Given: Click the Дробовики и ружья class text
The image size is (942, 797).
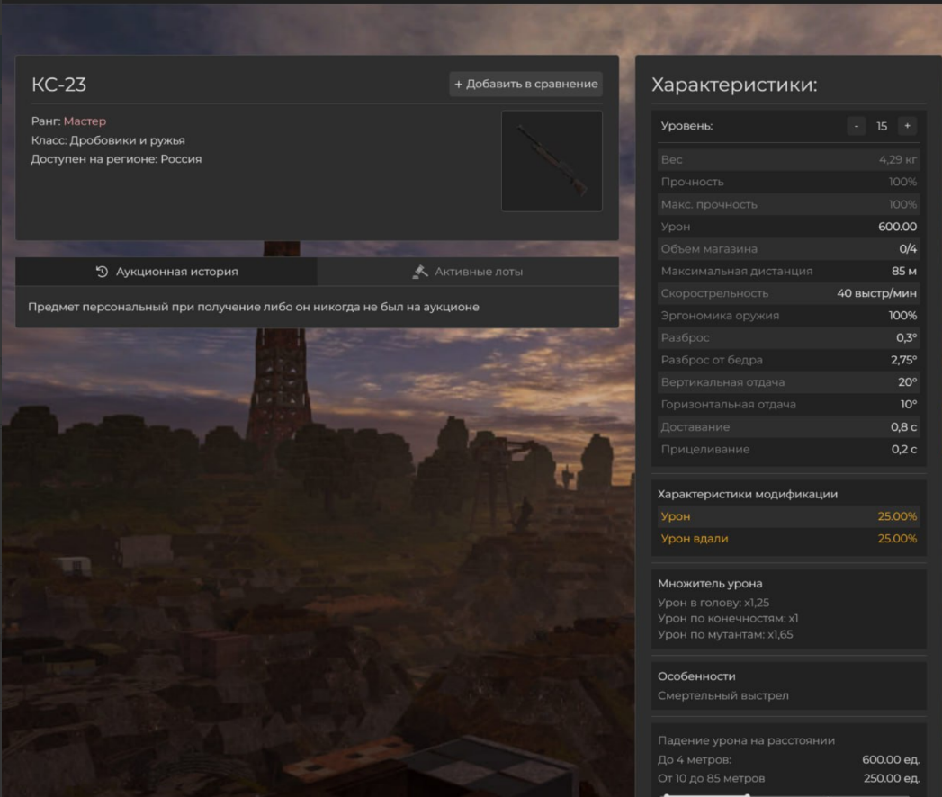Looking at the screenshot, I should [127, 140].
